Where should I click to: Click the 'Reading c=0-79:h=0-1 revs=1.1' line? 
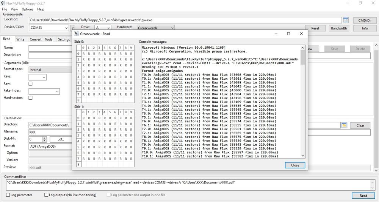tap(170, 67)
